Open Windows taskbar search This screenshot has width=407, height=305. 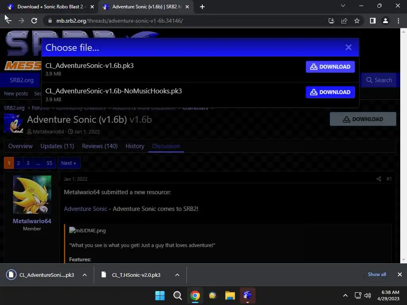178,295
